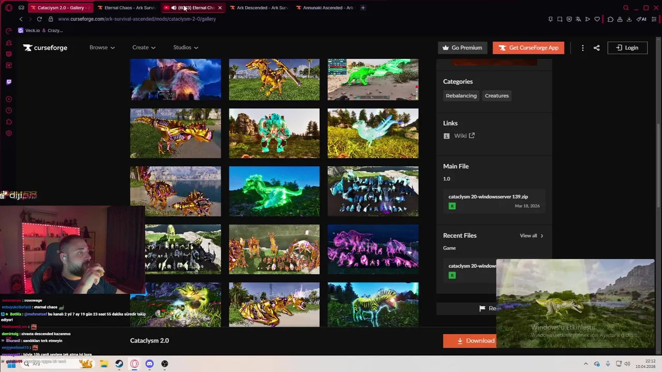Image resolution: width=662 pixels, height=372 pixels.
Task: Search tabs with the magnifier icon
Action: [x=626, y=8]
